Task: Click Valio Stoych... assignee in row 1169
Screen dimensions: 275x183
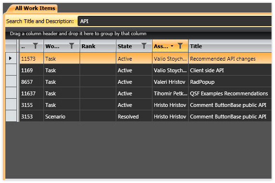Action: (170, 70)
